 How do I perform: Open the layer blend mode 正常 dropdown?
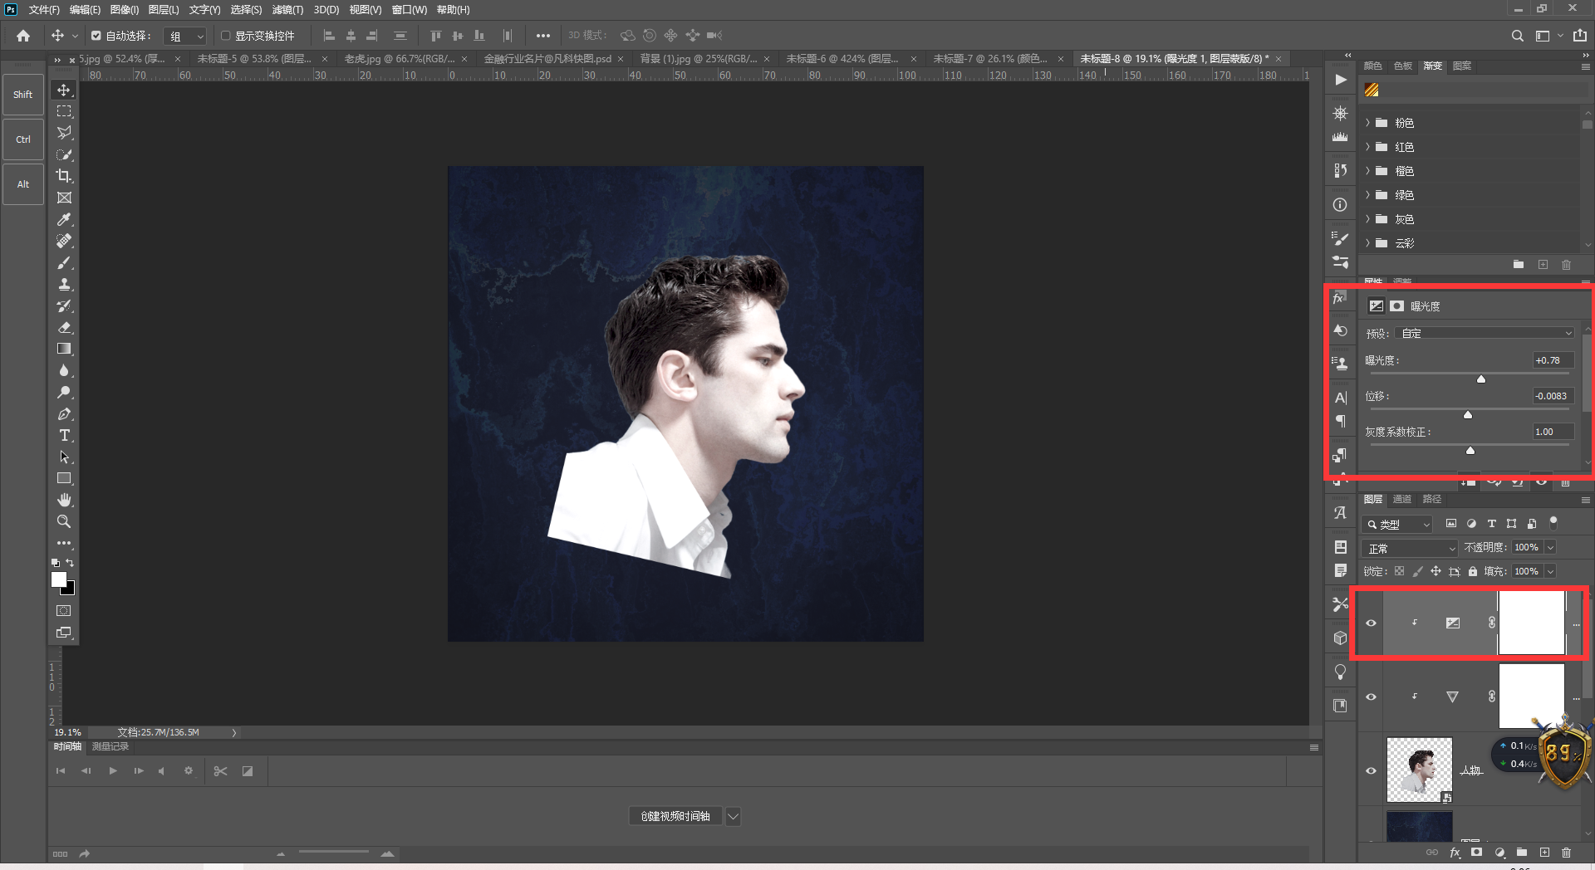1410,548
